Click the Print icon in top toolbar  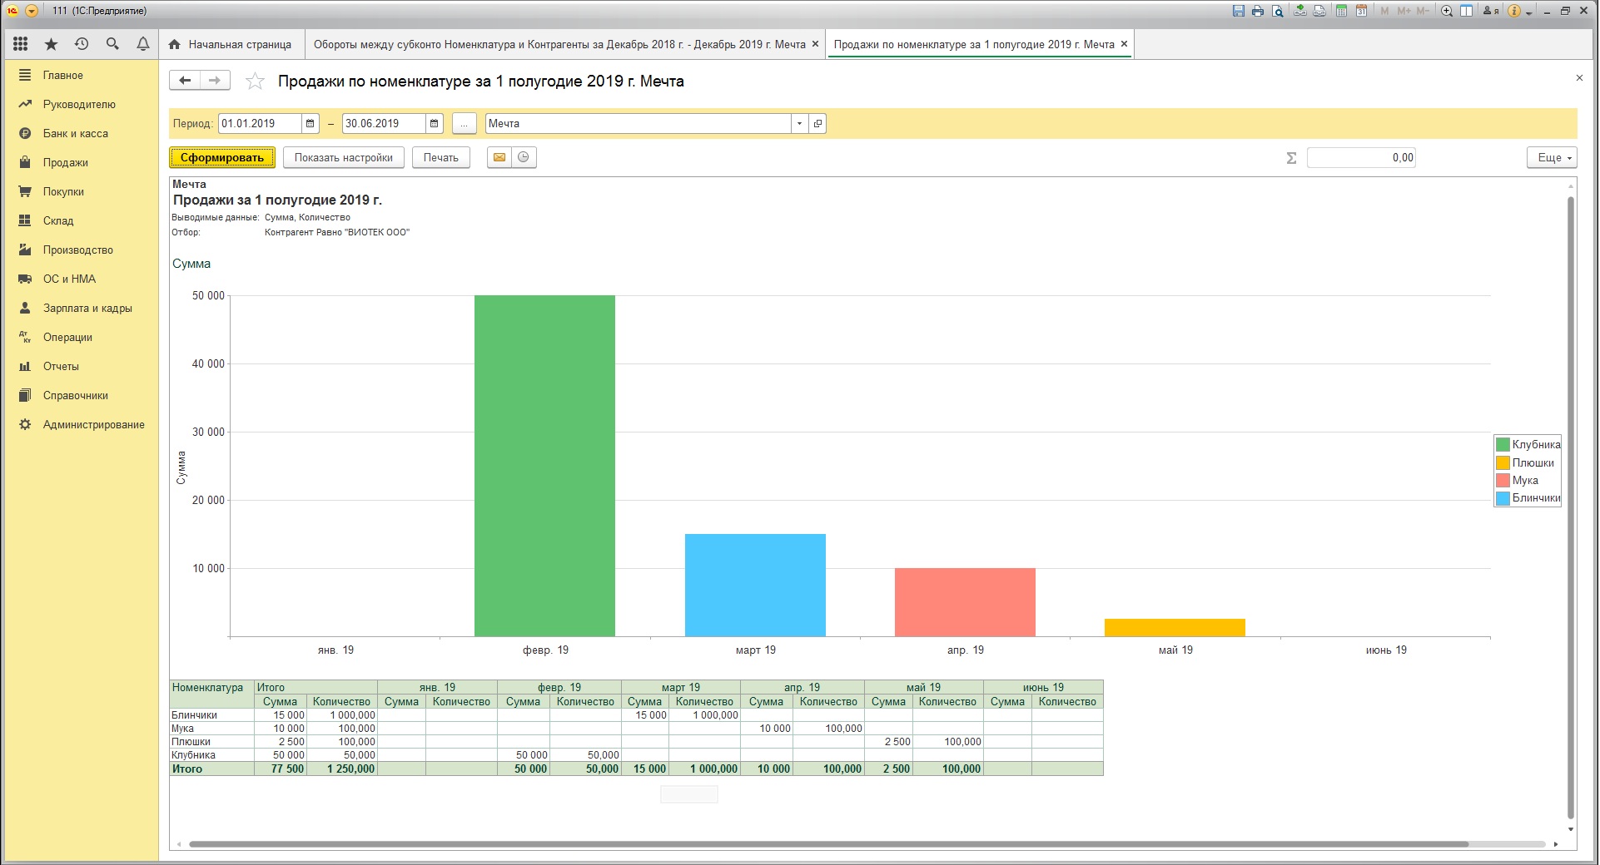[x=1258, y=11]
